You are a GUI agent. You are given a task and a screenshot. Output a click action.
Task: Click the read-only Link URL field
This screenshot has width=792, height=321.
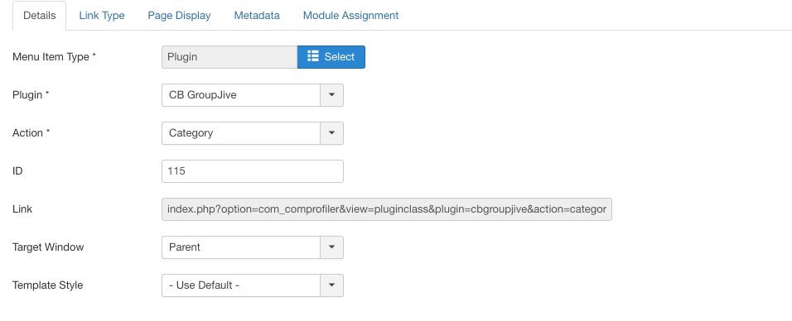pyautogui.click(x=387, y=209)
